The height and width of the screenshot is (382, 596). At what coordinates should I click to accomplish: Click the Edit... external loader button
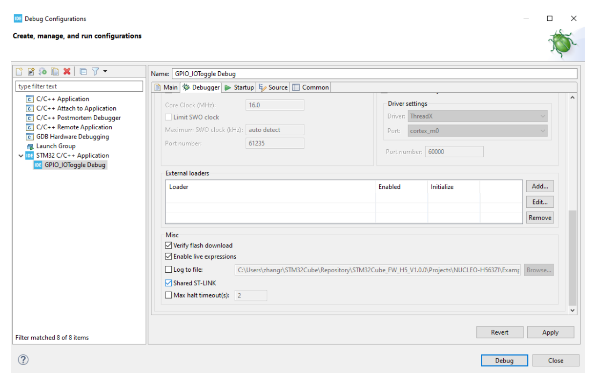click(540, 201)
